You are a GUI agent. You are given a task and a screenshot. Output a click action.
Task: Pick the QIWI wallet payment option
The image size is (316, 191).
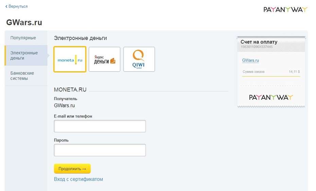(139, 59)
